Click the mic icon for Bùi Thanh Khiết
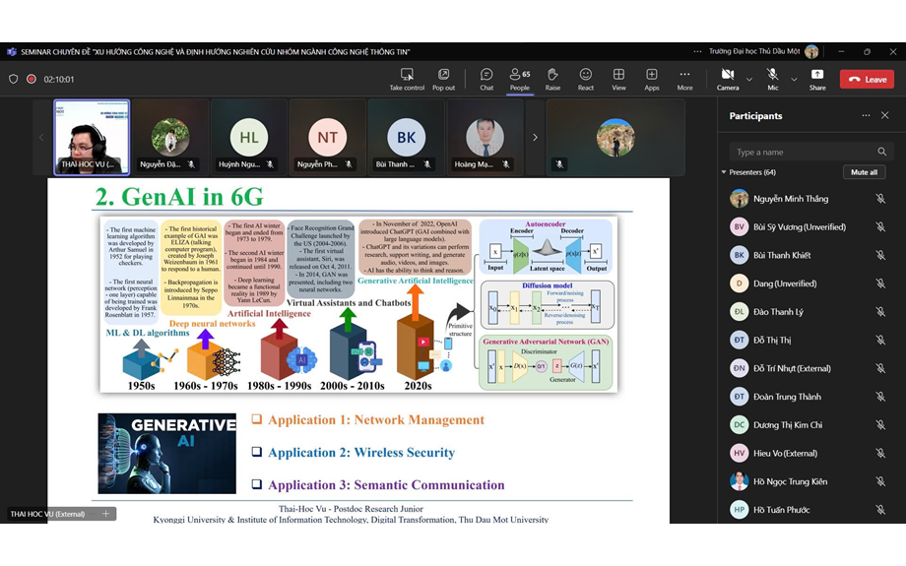This screenshot has width=906, height=566. click(x=880, y=255)
